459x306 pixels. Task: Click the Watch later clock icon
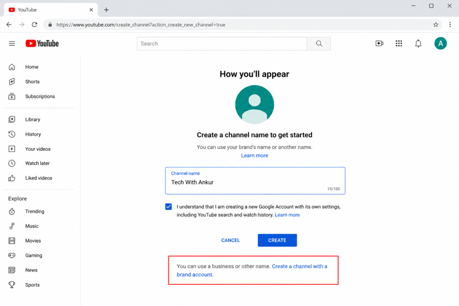pyautogui.click(x=12, y=163)
